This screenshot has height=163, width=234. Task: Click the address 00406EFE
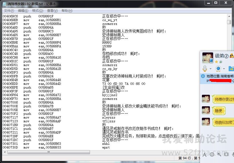[x=10, y=88]
